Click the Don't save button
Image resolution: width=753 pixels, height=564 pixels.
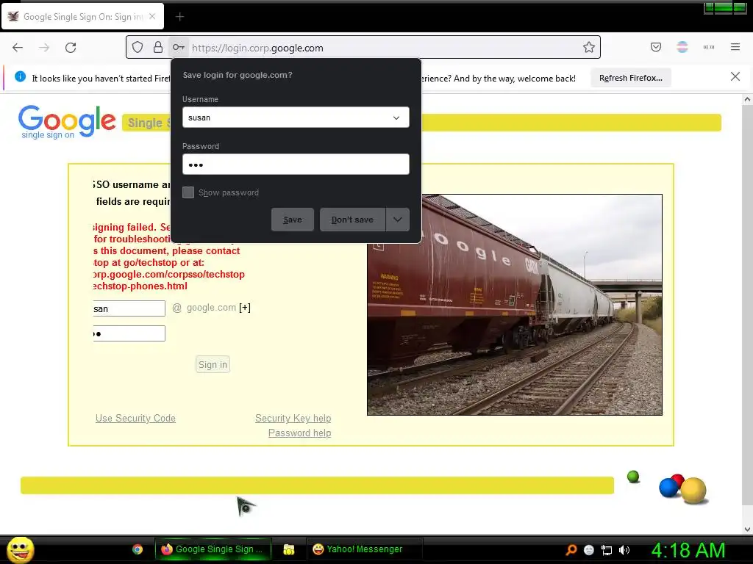point(352,220)
